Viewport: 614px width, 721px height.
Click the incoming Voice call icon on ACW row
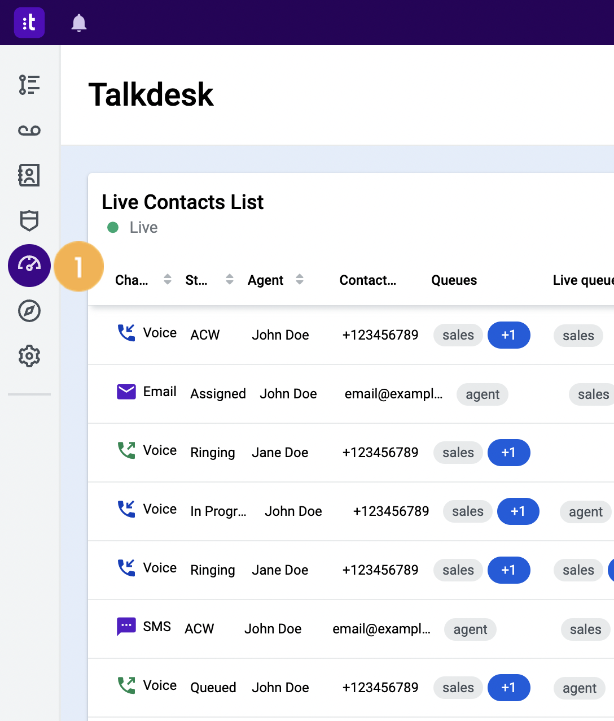point(127,333)
